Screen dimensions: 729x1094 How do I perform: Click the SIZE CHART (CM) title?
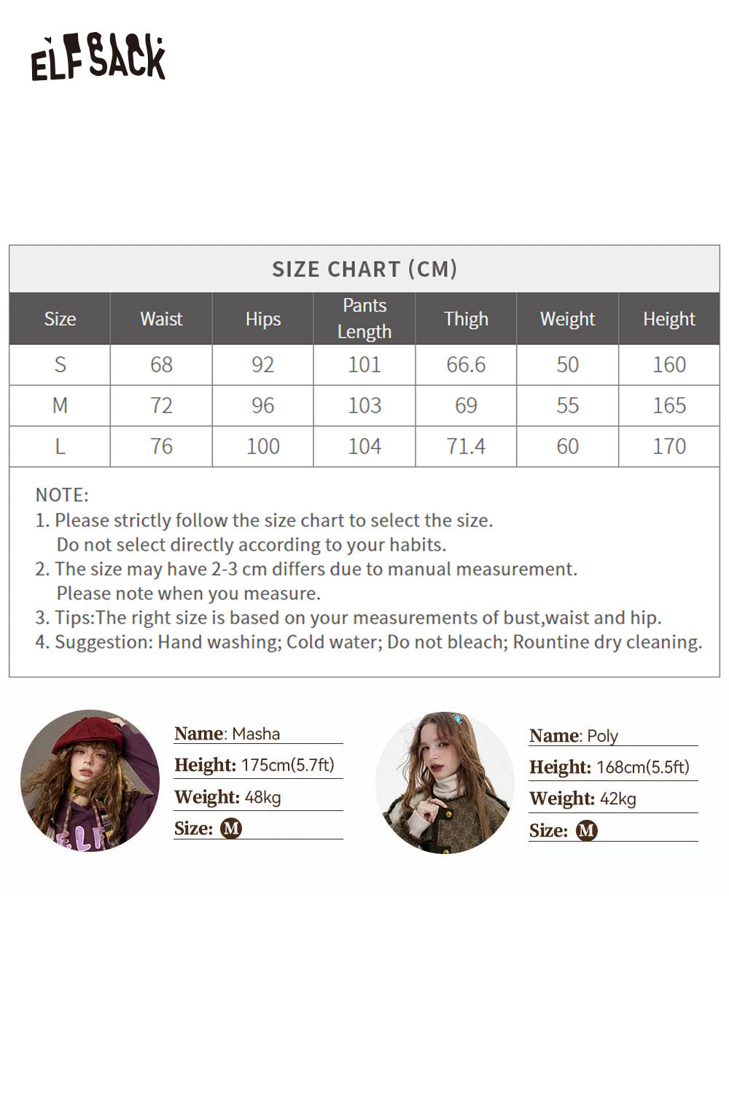(x=364, y=269)
